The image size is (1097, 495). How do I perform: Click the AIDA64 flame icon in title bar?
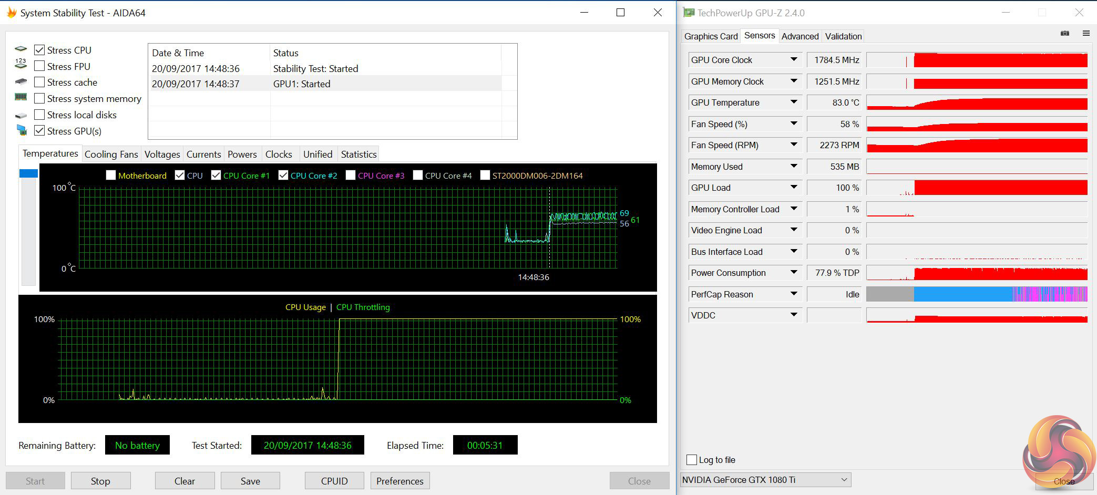(x=12, y=13)
